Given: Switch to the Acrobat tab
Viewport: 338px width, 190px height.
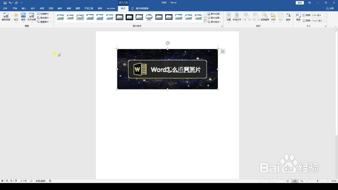Looking at the screenshot, I should [111, 8].
